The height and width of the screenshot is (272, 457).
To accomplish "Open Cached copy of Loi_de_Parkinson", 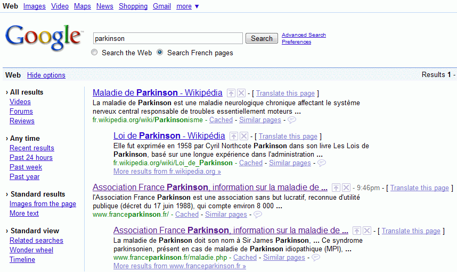I will coord(251,163).
